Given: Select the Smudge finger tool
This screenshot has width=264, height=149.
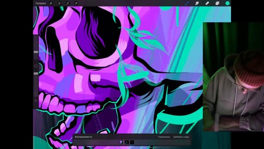Looking at the screenshot, I should (197, 3).
